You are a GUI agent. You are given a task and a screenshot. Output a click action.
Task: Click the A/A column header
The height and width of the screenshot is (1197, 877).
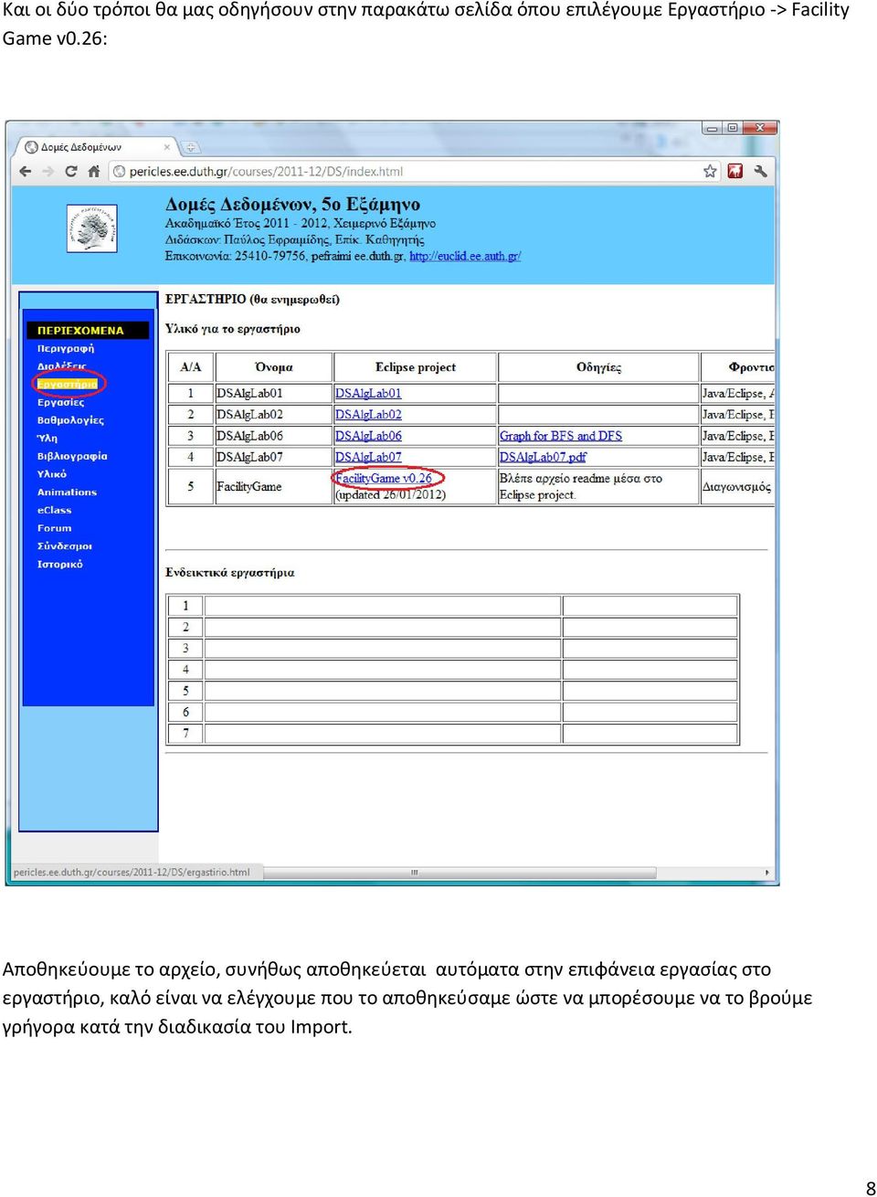191,367
